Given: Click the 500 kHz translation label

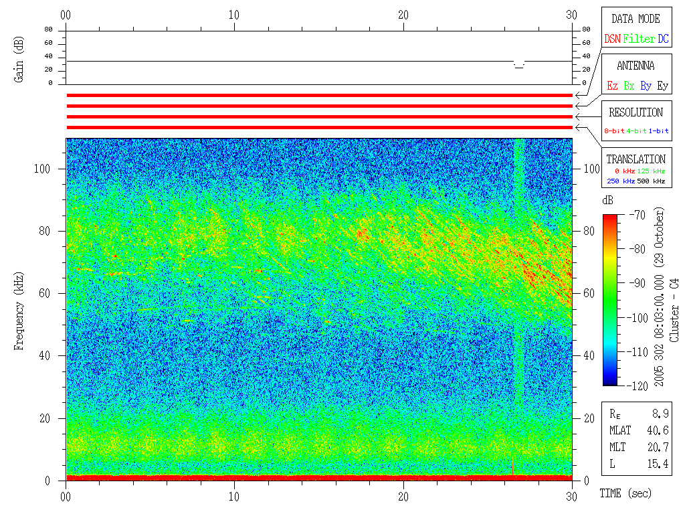Looking at the screenshot, I should pos(651,181).
